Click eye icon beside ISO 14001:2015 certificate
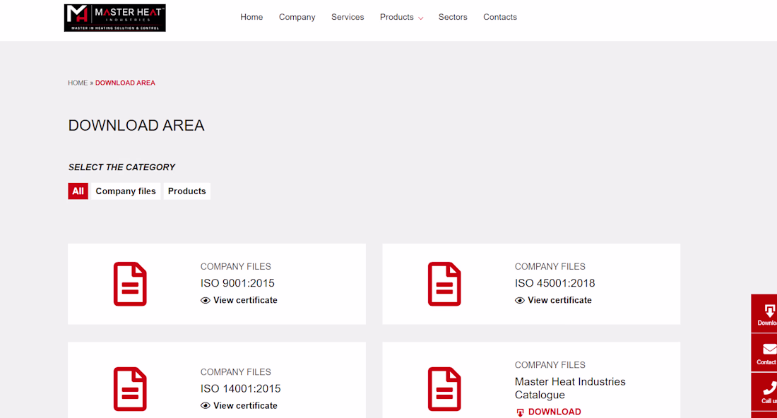The width and height of the screenshot is (777, 418). coord(205,405)
